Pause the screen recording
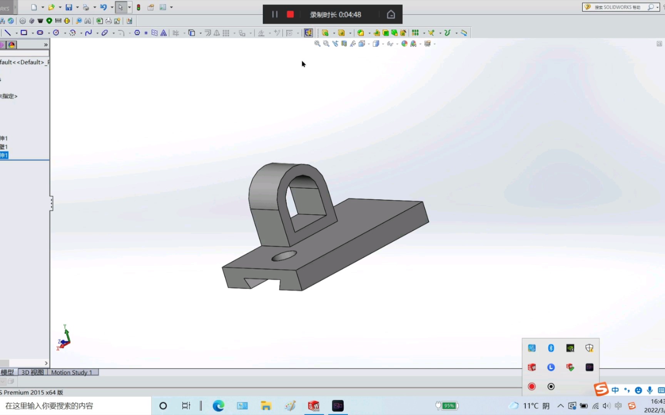665x415 pixels. [x=275, y=14]
